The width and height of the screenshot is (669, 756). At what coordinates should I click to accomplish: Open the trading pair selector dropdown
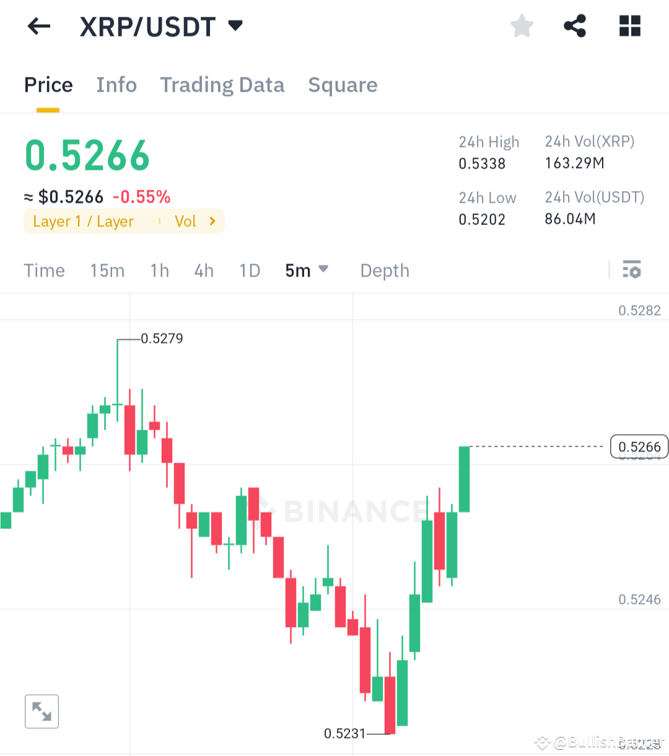coord(235,27)
